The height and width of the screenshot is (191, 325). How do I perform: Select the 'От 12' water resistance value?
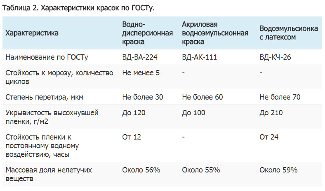pyautogui.click(x=132, y=137)
